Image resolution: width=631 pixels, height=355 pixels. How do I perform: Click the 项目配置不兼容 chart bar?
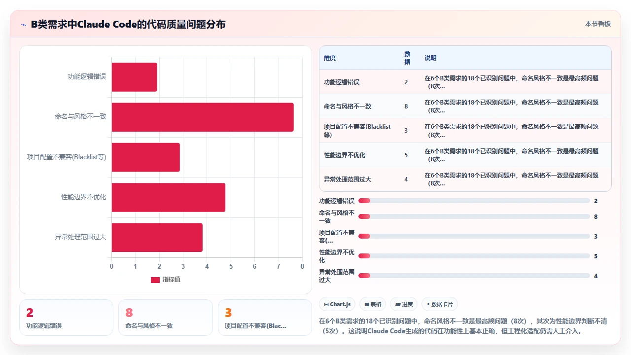(146, 157)
